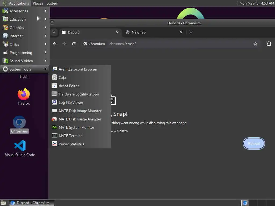Image resolution: width=275 pixels, height=206 pixels.
Task: Click the Chromium site info chip
Action: [x=94, y=44]
